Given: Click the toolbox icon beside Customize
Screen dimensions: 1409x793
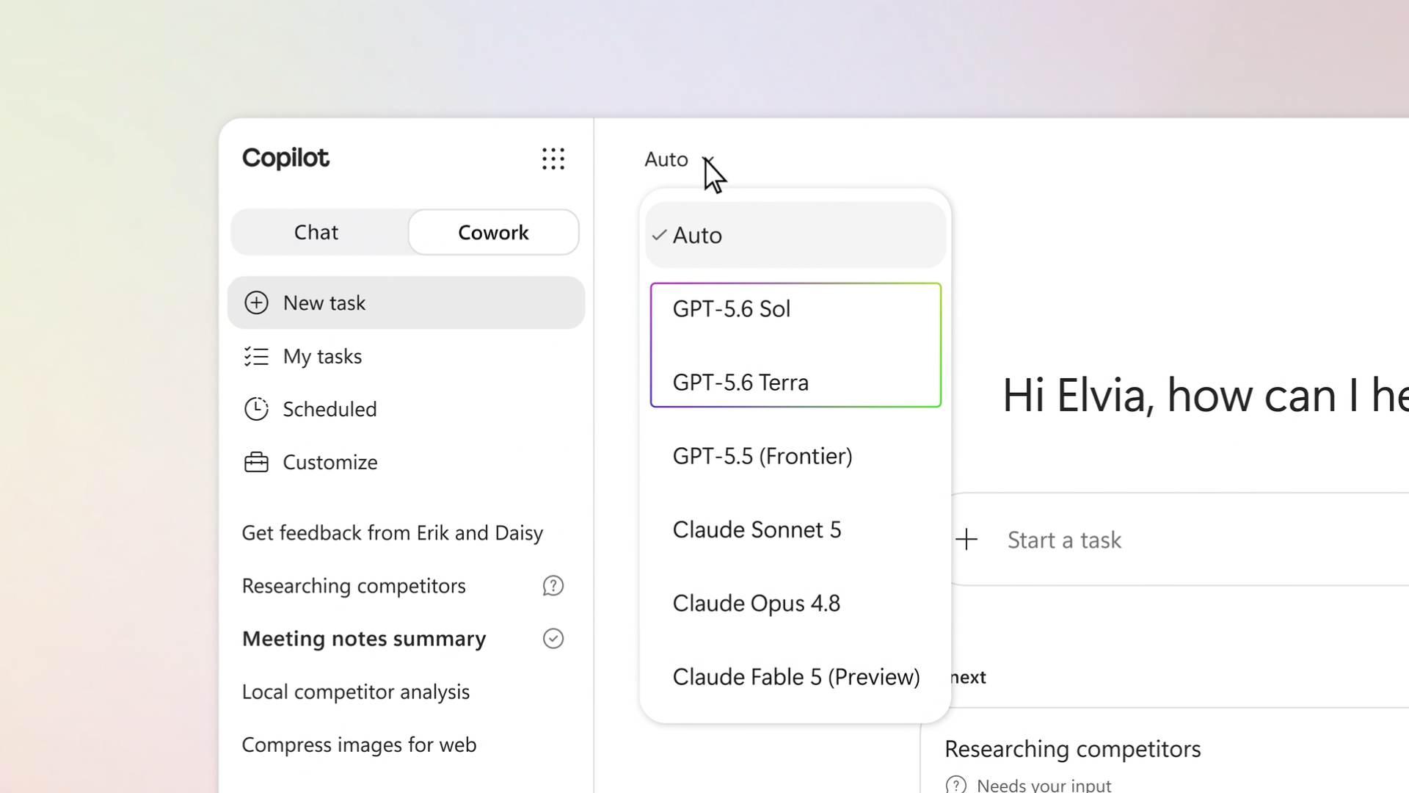Looking at the screenshot, I should (x=256, y=463).
